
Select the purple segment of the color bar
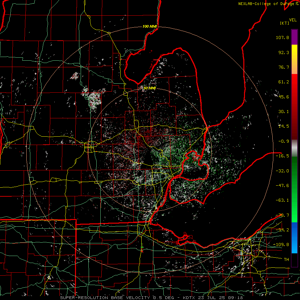coord(294,37)
